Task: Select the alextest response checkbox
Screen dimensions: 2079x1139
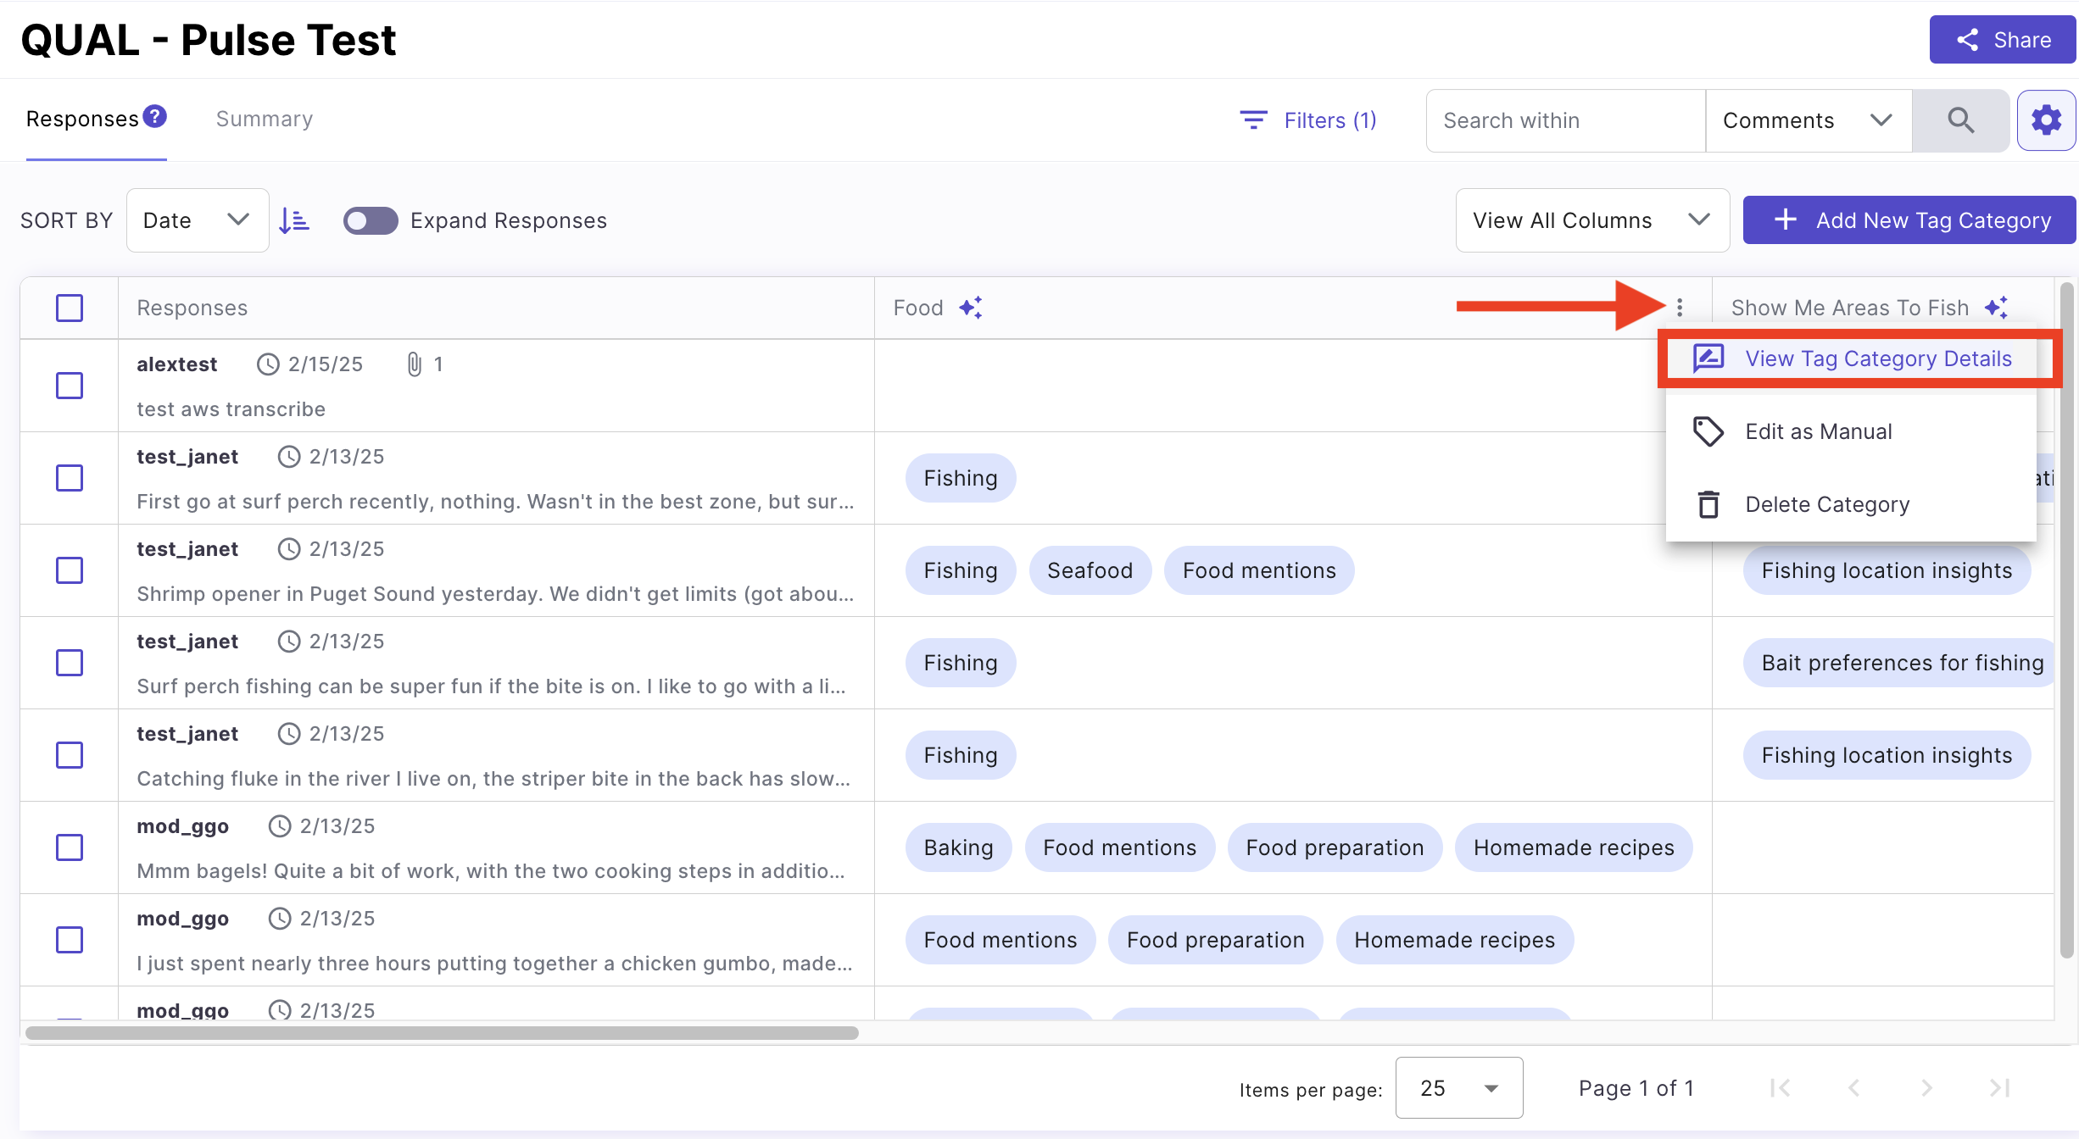Action: [70, 386]
